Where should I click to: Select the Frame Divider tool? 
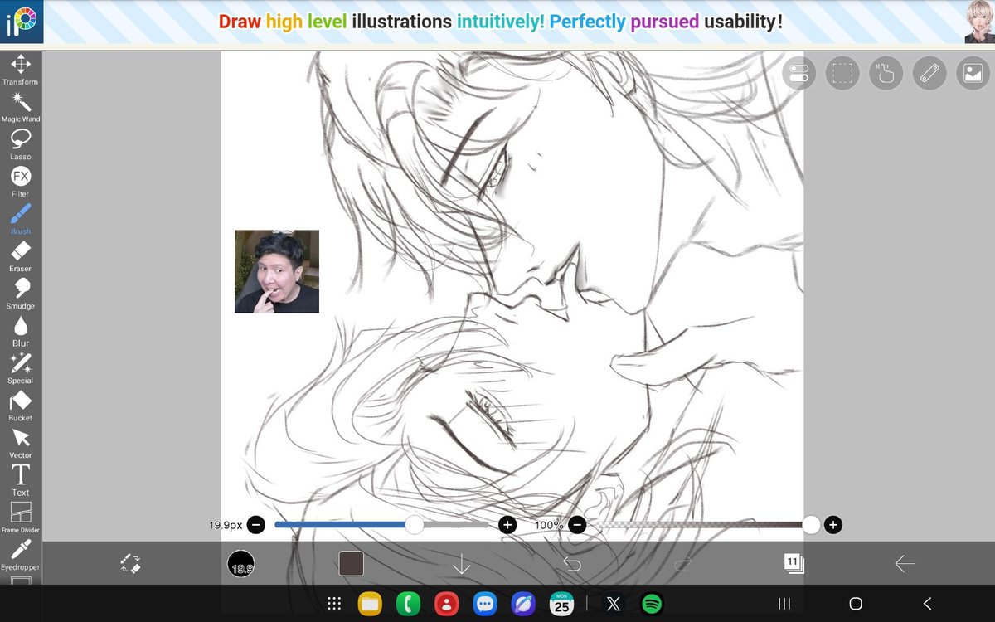(x=21, y=518)
